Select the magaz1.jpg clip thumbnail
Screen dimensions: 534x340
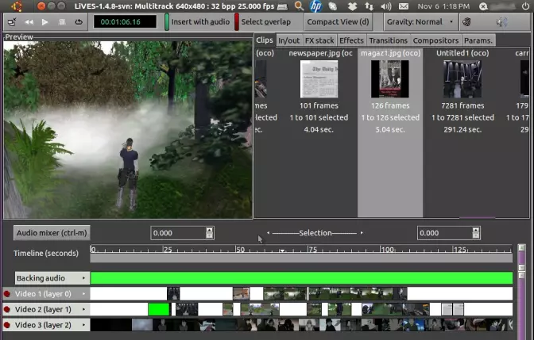point(390,79)
